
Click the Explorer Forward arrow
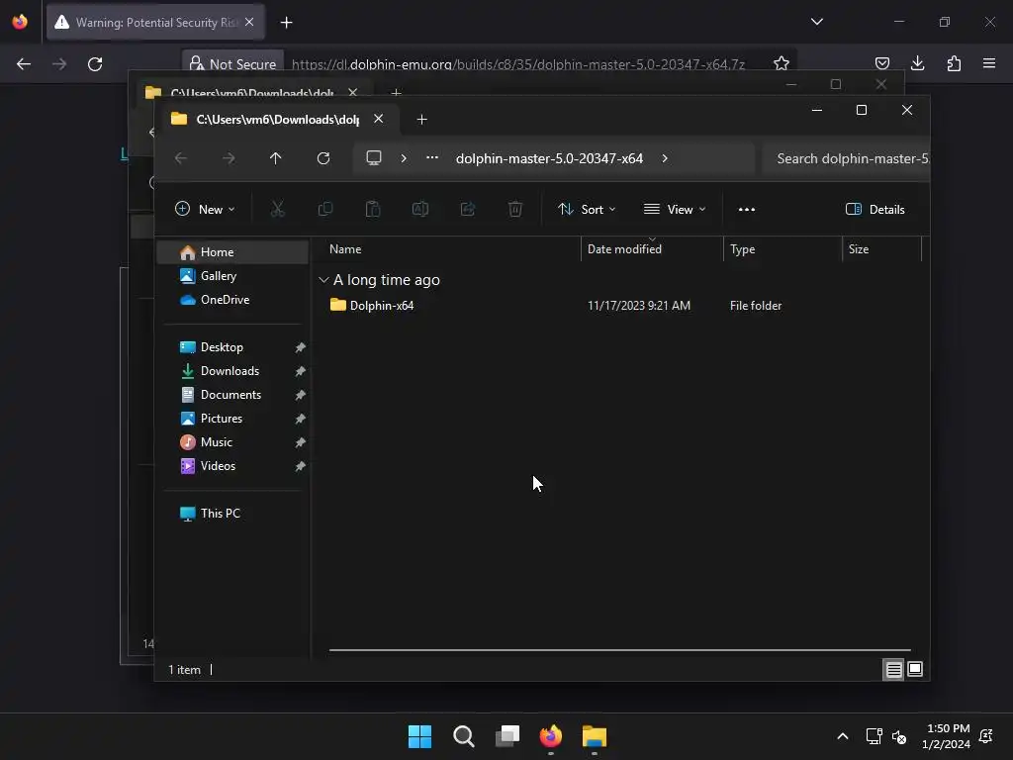(x=229, y=158)
